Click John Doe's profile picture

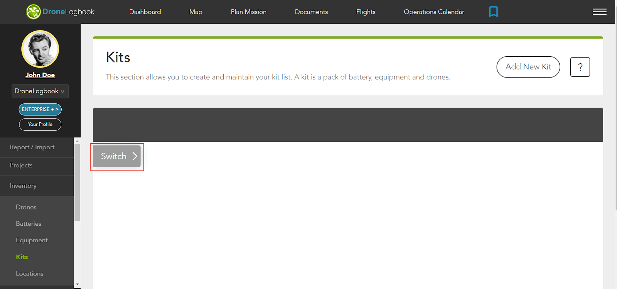click(x=40, y=49)
